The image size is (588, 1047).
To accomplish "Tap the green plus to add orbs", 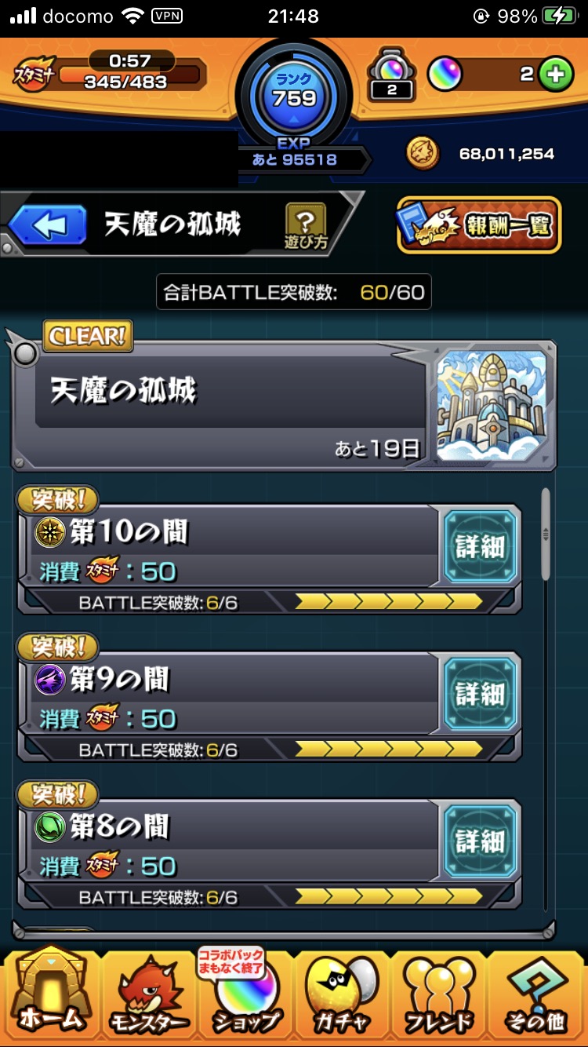I will coord(555,75).
